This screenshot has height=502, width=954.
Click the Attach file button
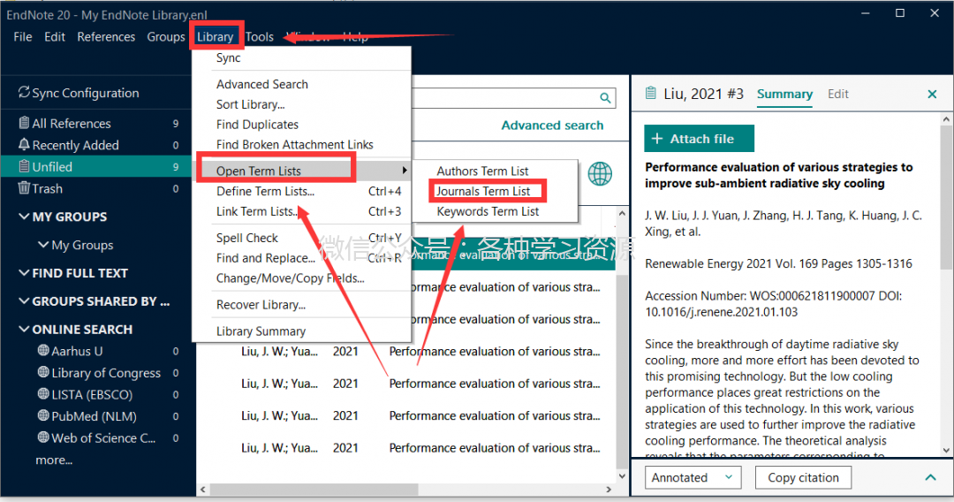(699, 139)
